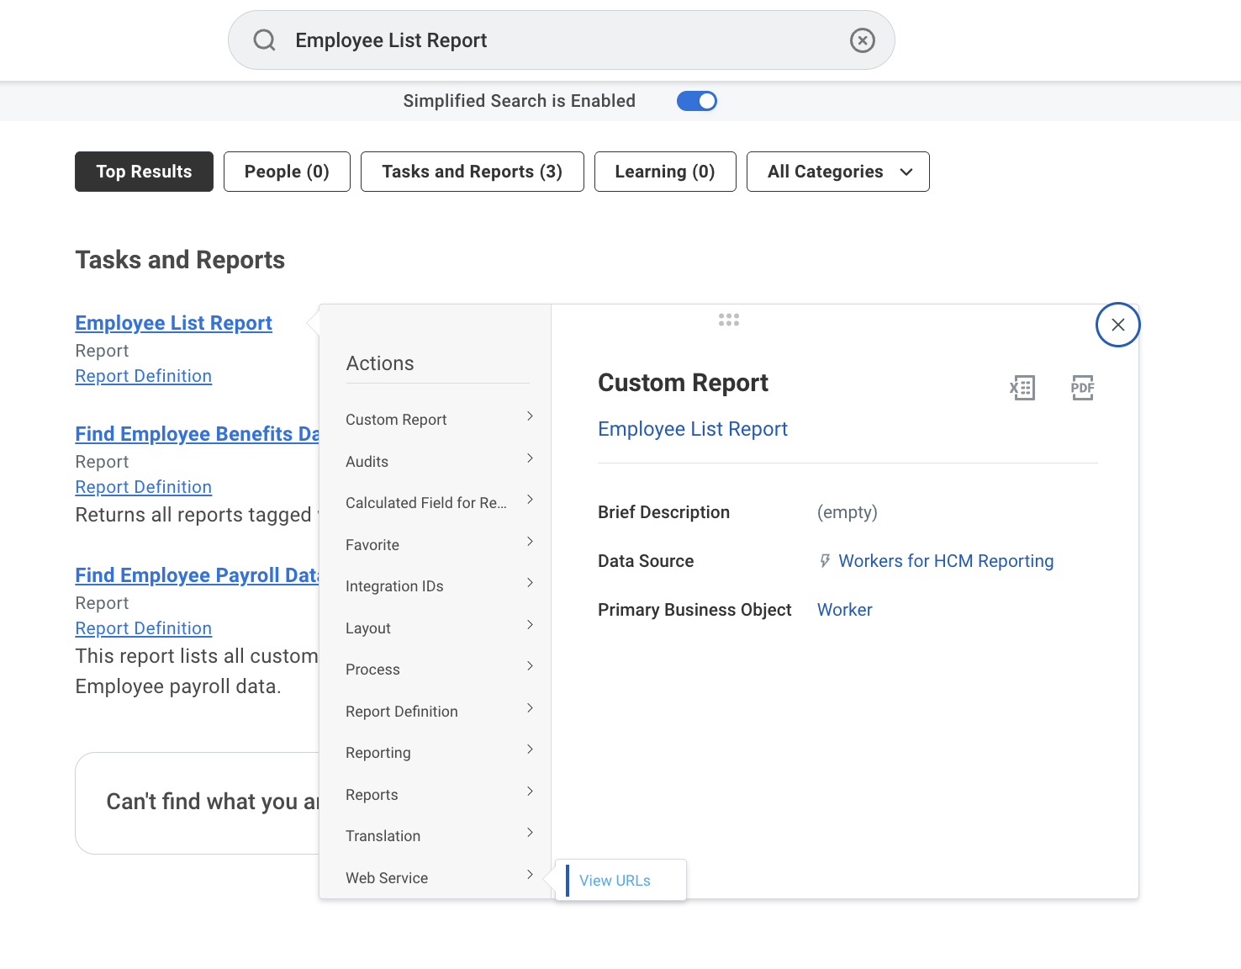Click the popup drag handle dots
The width and height of the screenshot is (1241, 969).
(729, 320)
